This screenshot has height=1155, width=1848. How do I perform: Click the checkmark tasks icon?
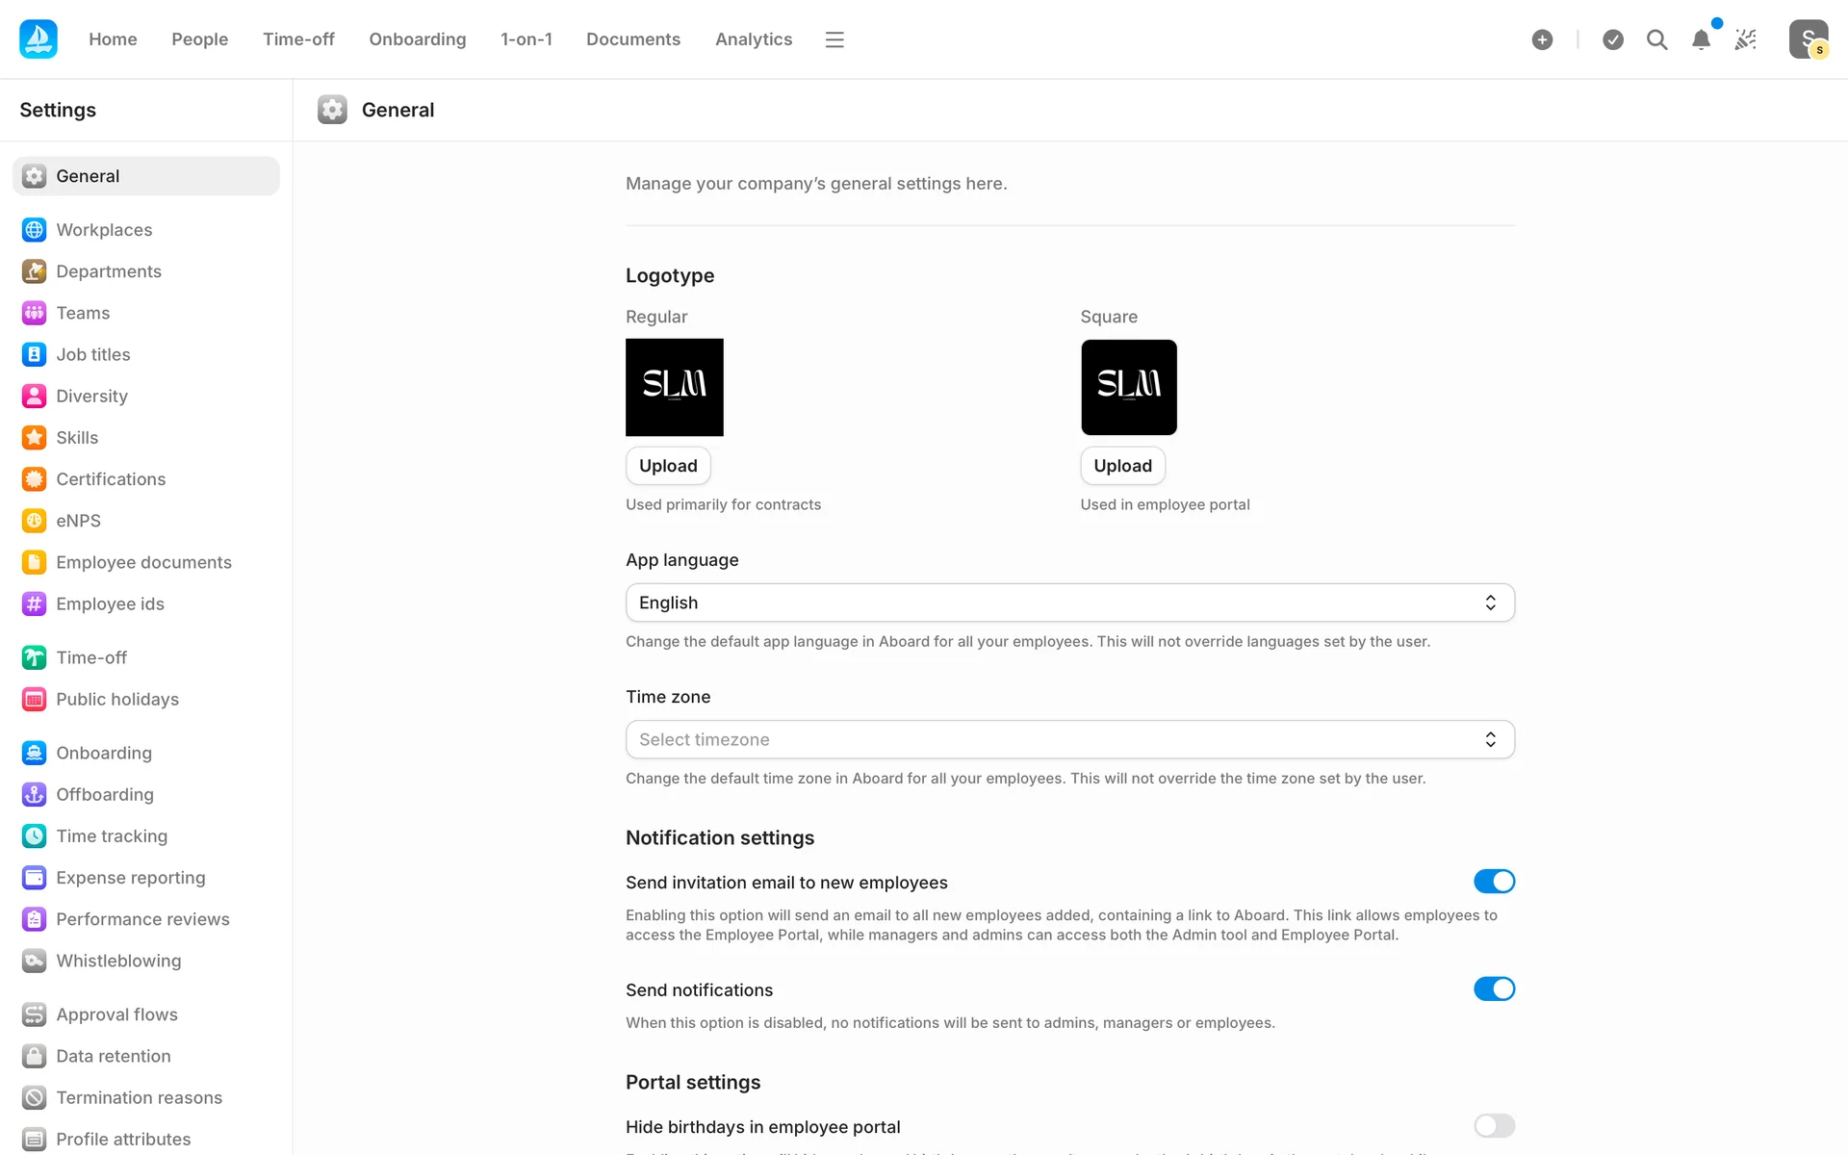(x=1613, y=39)
